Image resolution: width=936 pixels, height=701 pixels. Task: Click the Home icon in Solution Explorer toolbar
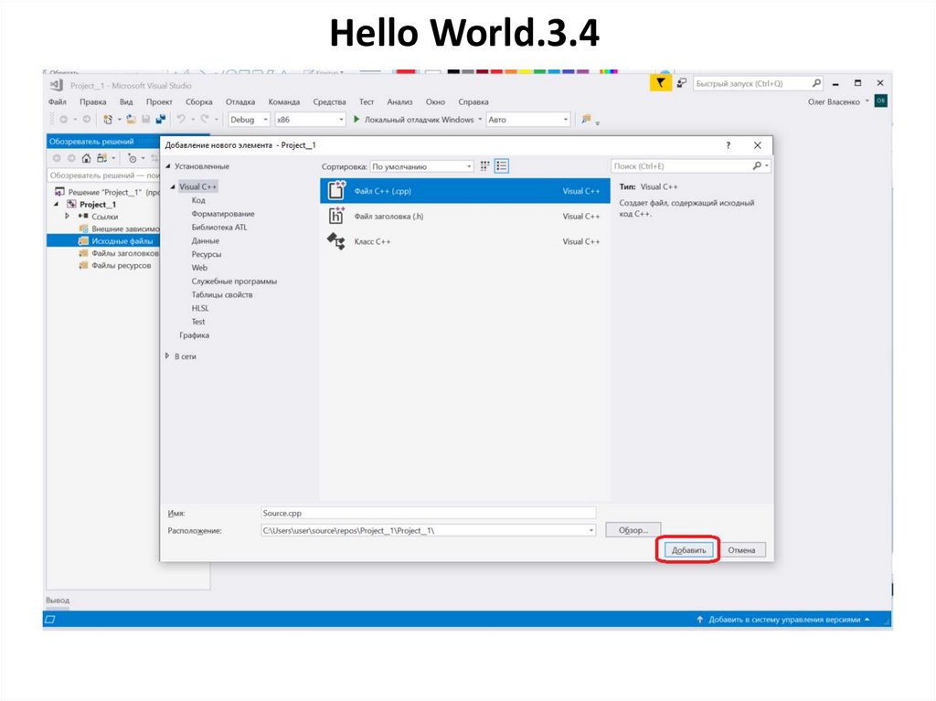pyautogui.click(x=87, y=158)
